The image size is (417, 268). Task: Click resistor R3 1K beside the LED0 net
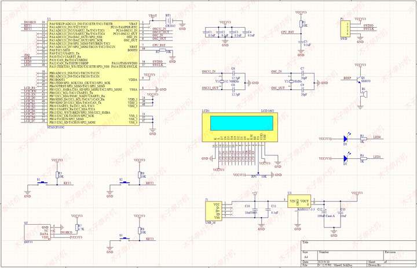tap(363, 139)
